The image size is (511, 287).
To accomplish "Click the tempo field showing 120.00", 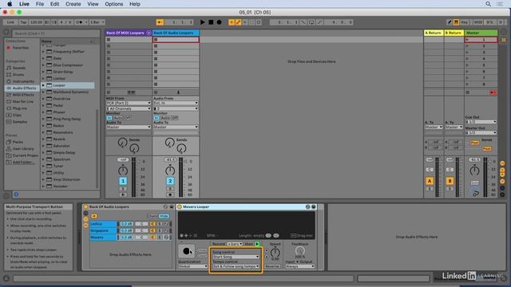I will [36, 22].
